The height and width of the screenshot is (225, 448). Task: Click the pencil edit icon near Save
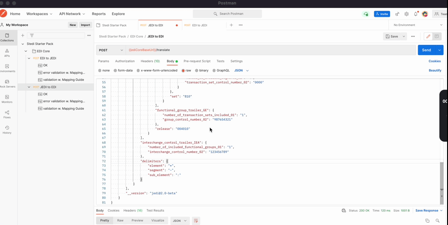click(428, 36)
